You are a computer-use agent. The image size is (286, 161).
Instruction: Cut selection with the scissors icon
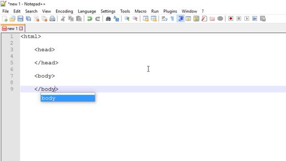(x=63, y=19)
